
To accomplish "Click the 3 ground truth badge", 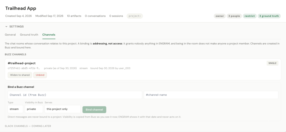I will 269,16.
